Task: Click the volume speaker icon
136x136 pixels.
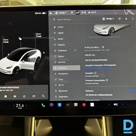Action: pos(116,104)
